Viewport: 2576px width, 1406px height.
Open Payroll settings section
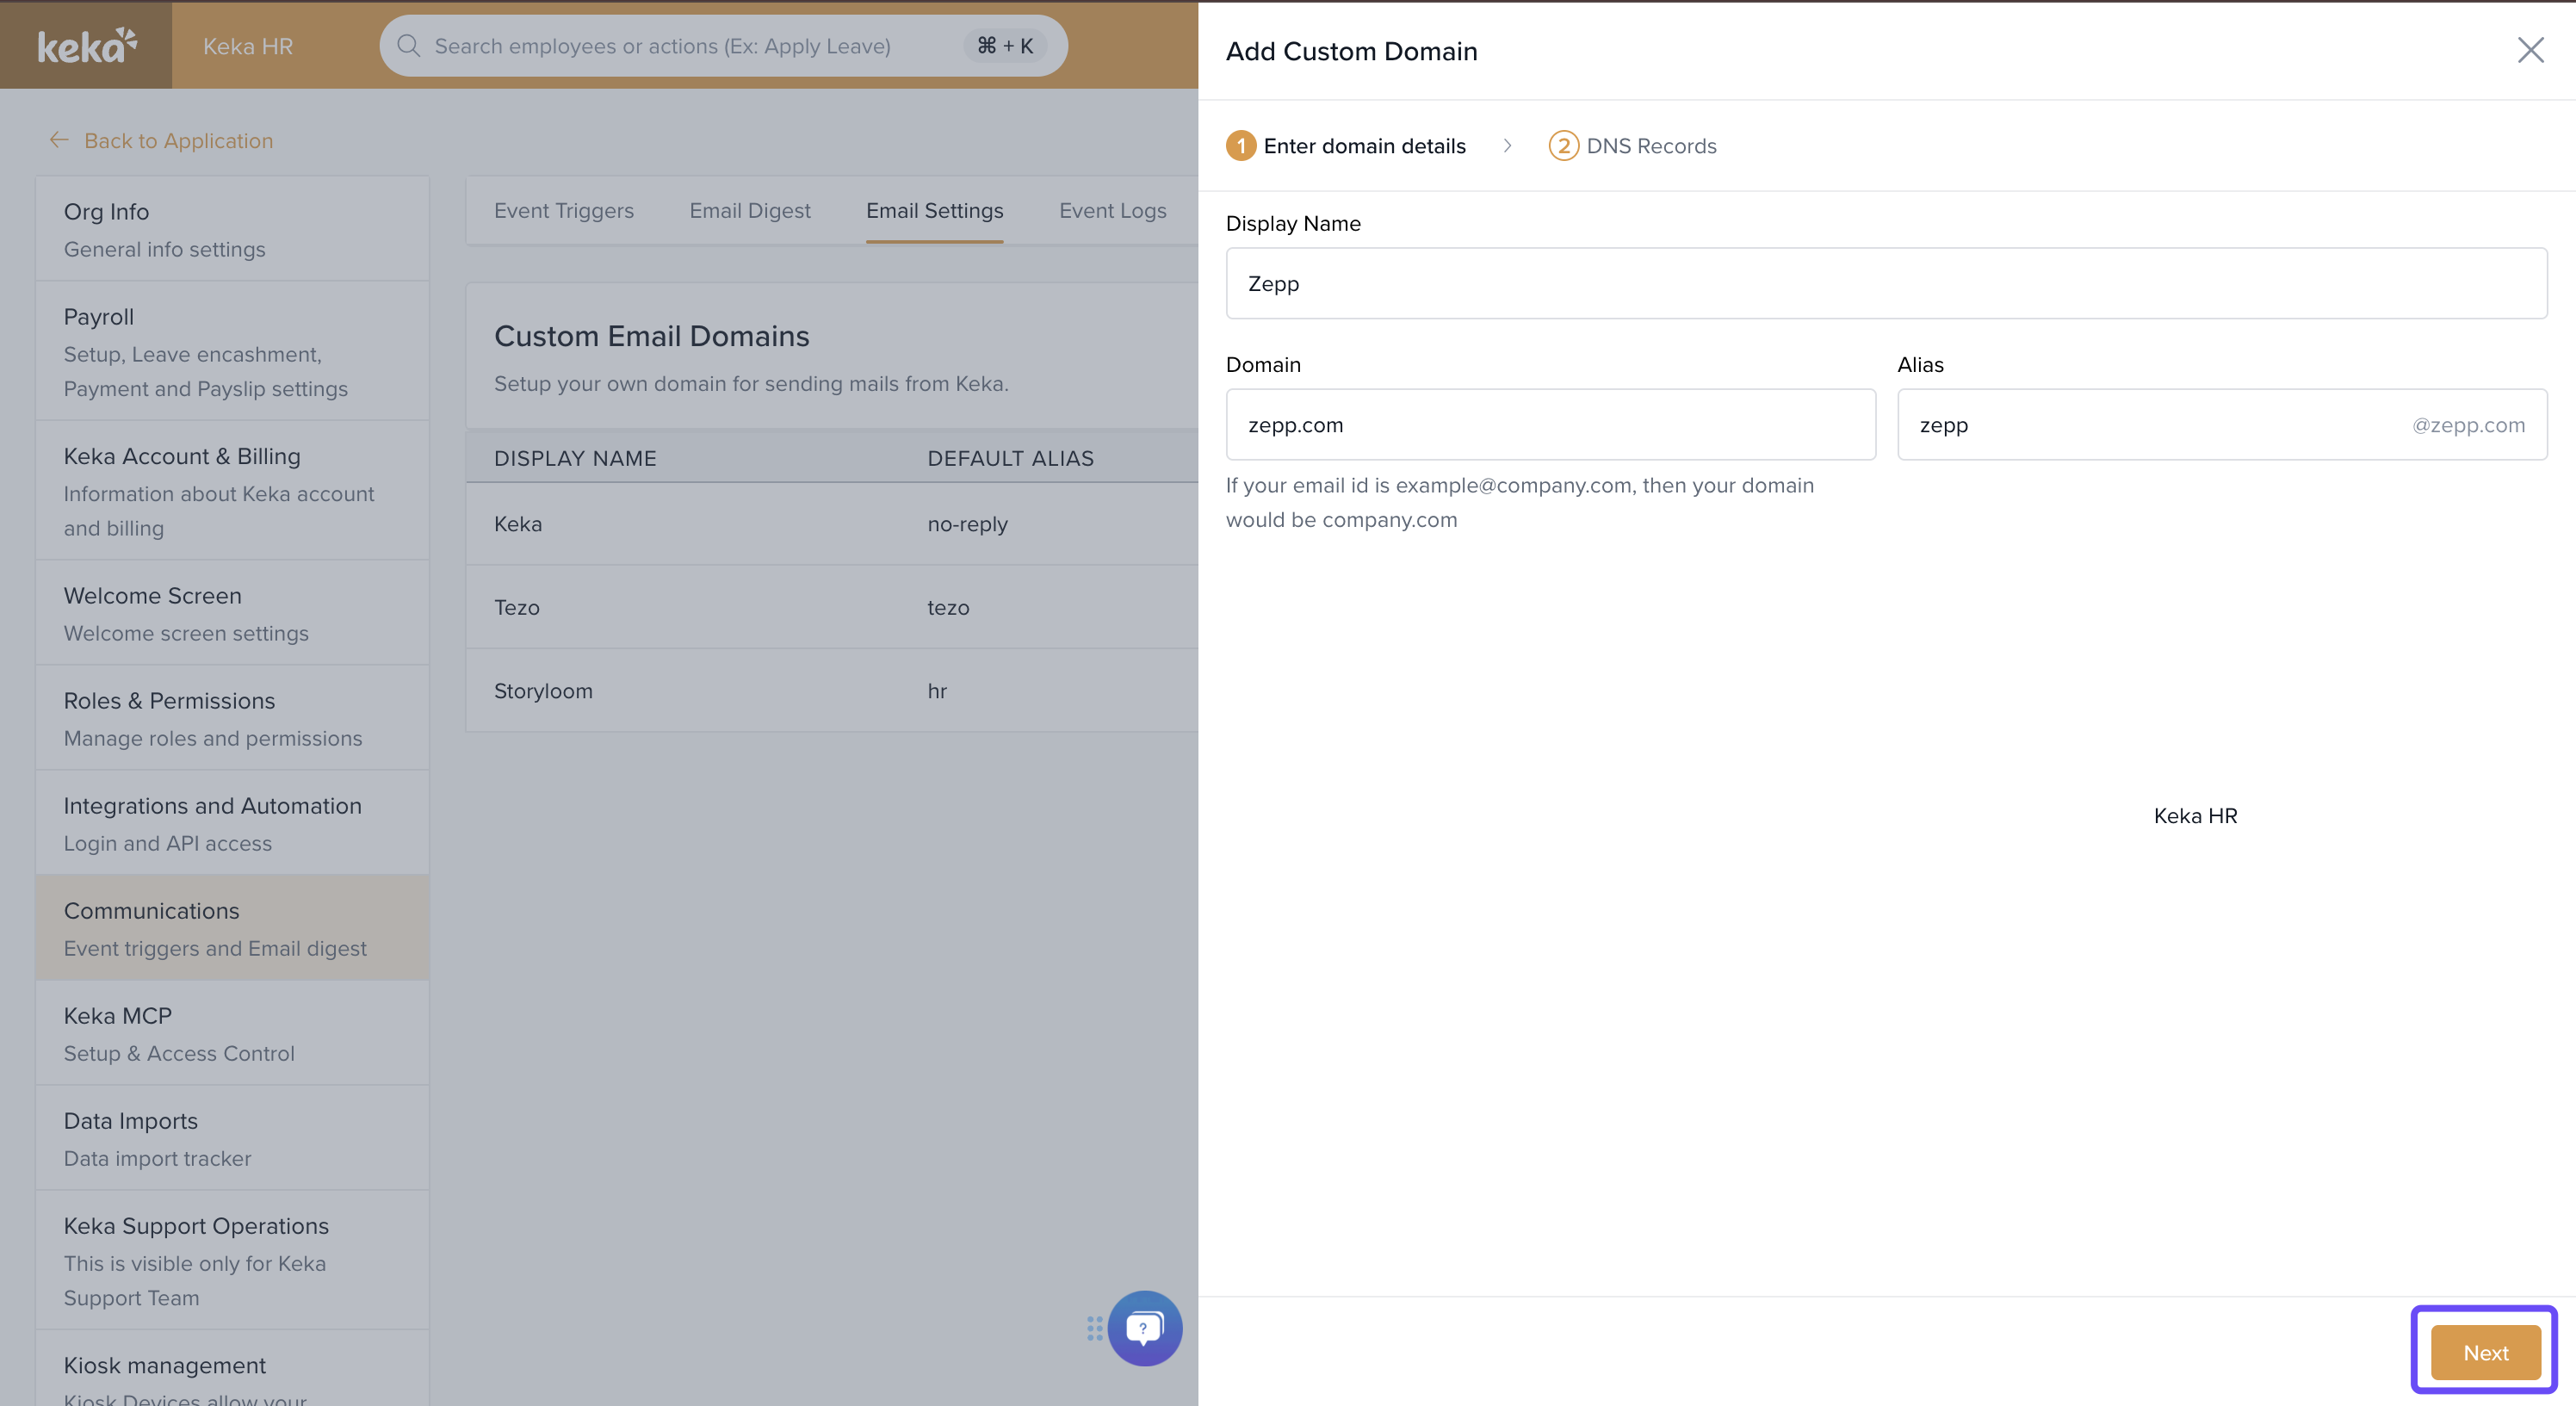coord(232,351)
